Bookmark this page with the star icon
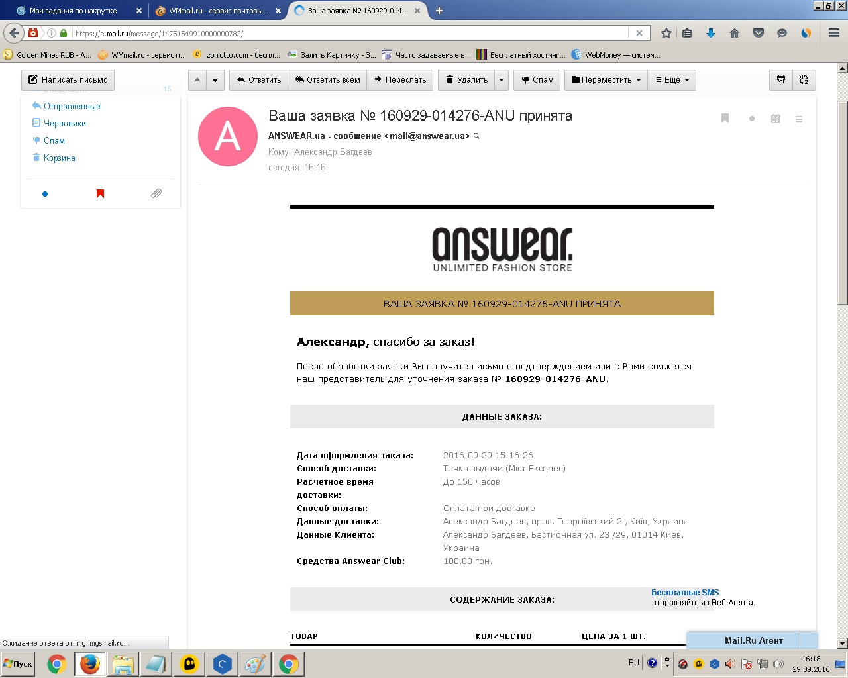This screenshot has height=678, width=848. coord(666,33)
